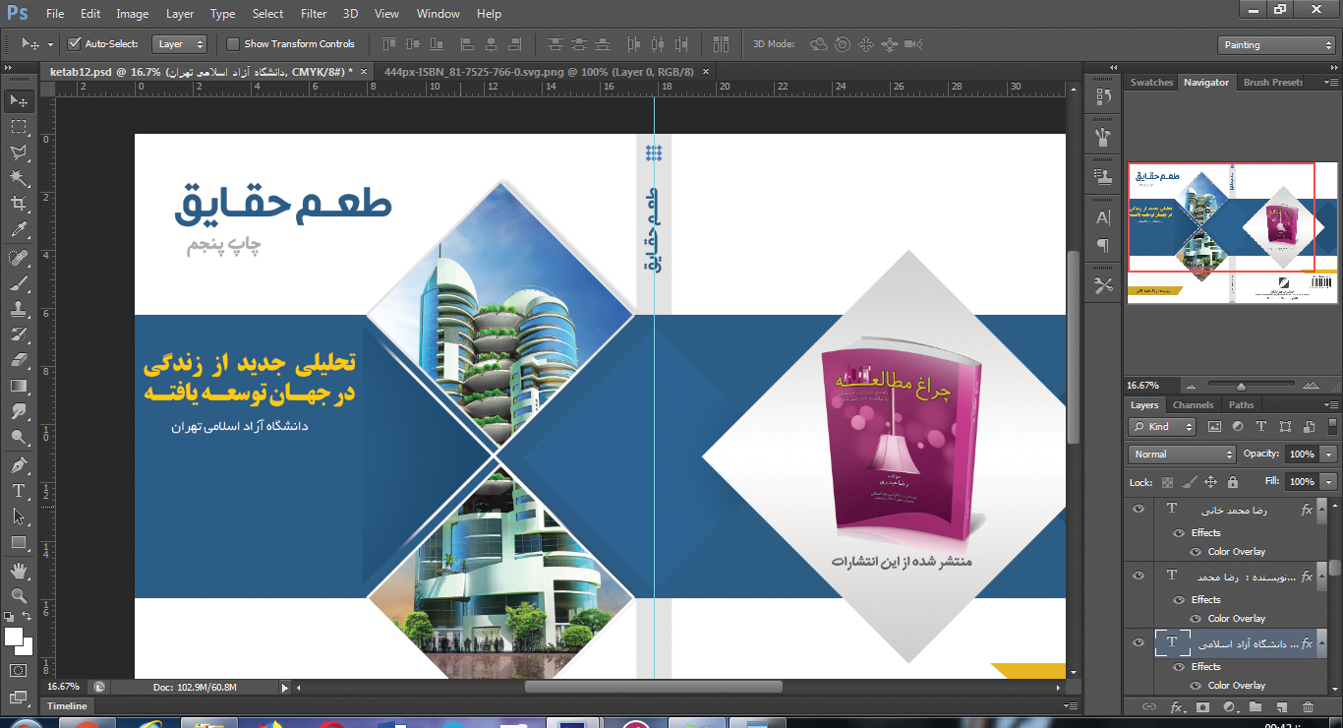Open the Filter menu
Screen dimensions: 1343x728
point(314,14)
